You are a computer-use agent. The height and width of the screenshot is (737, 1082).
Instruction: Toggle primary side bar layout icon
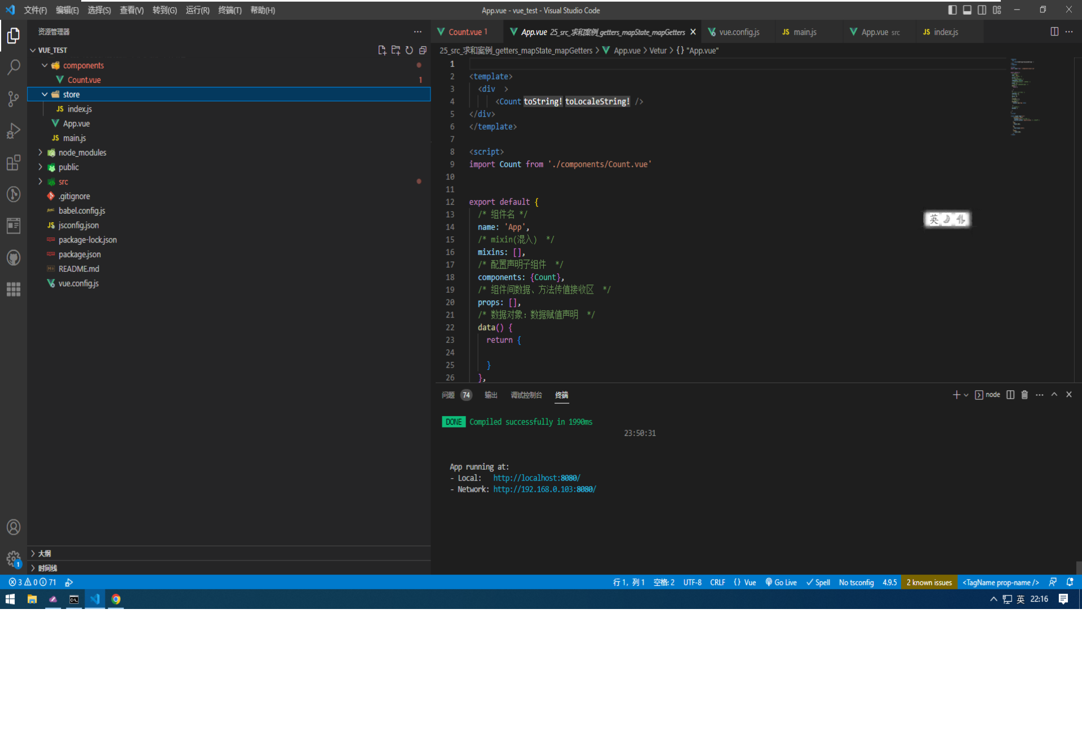pyautogui.click(x=952, y=10)
